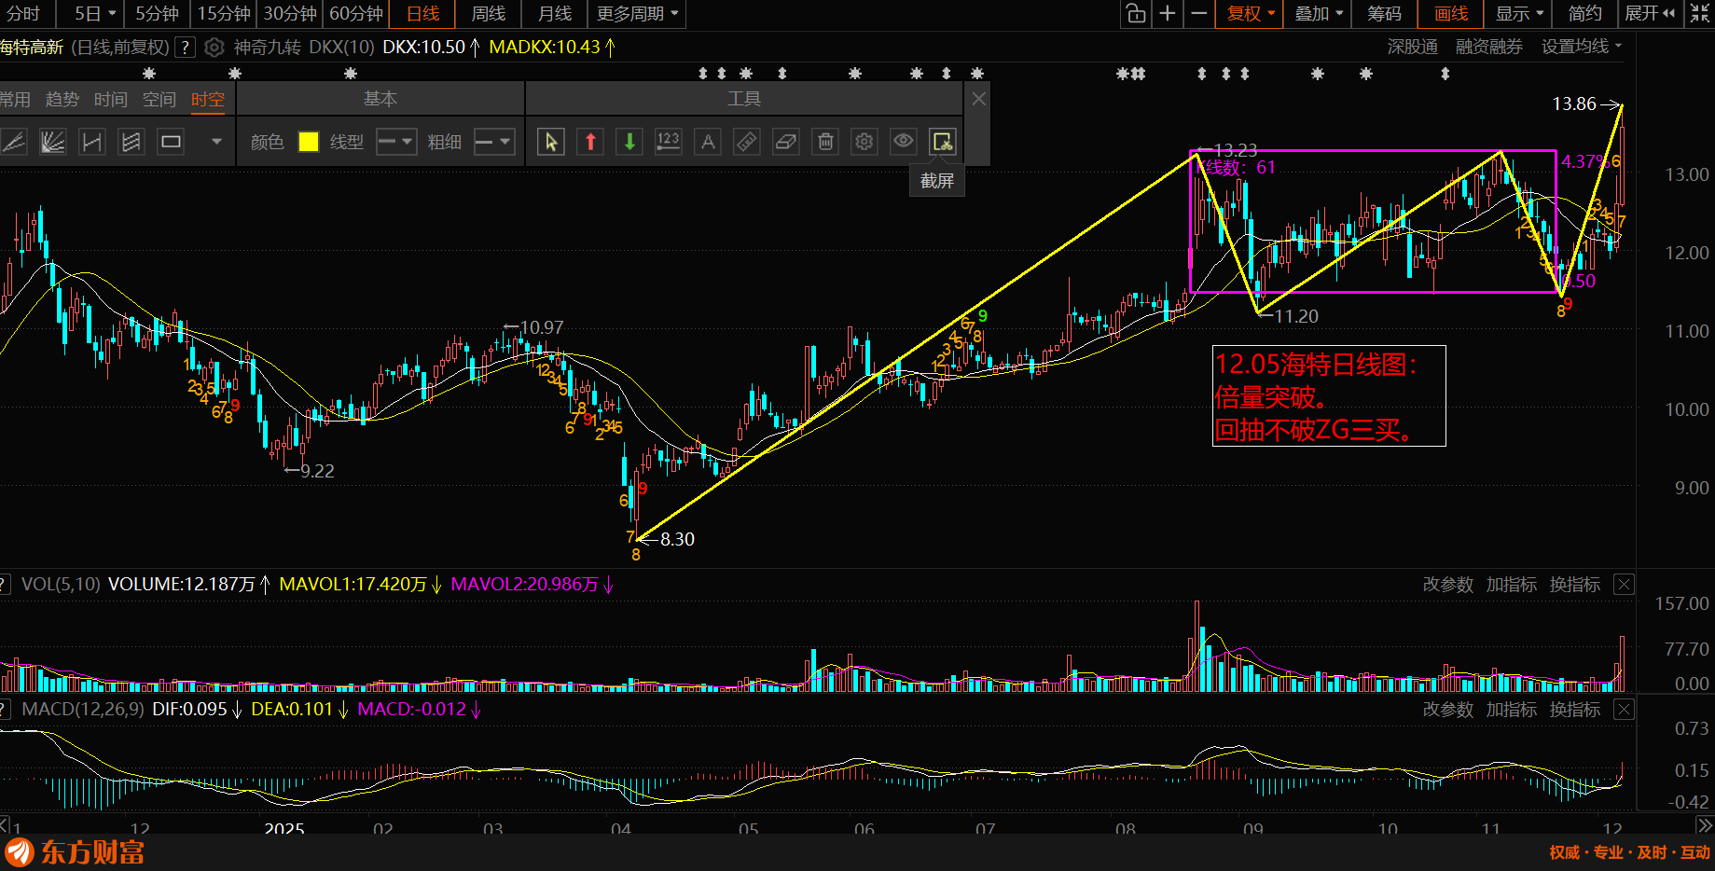Switch to 30分钟 chart period
Image resolution: width=1715 pixels, height=871 pixels.
click(290, 14)
